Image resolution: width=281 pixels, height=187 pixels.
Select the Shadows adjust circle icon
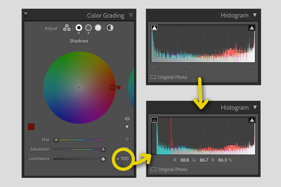click(79, 28)
